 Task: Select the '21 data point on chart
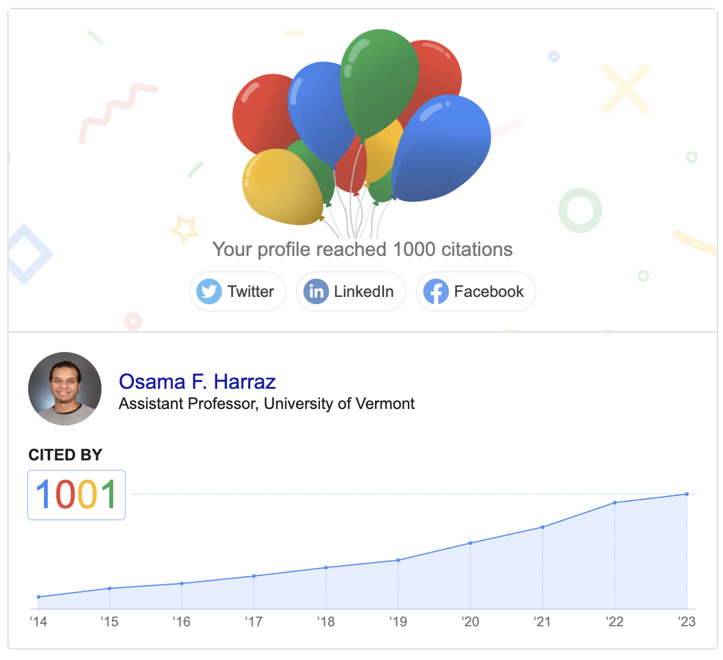pyautogui.click(x=542, y=527)
